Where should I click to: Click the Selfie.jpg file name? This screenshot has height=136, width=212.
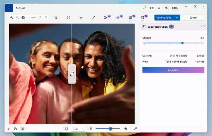pos(21,8)
